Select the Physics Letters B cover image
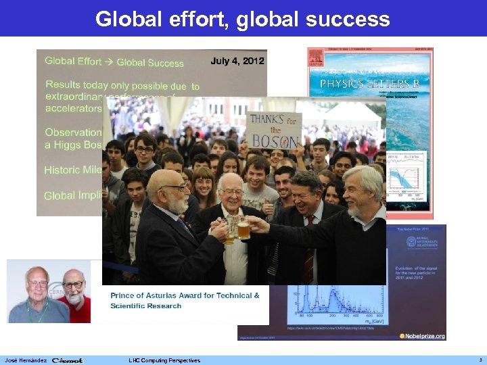487x365 pixels. 370,133
